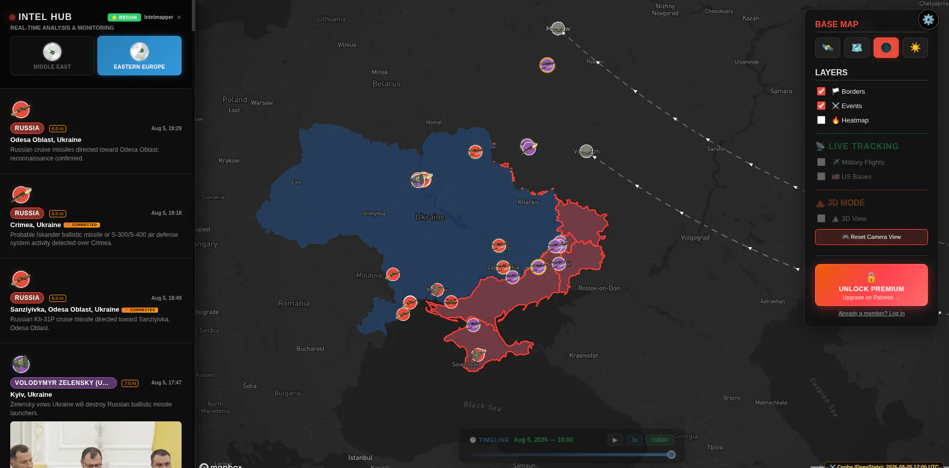949x468 pixels.
Task: Enable Military Flights live tracking
Action: 821,162
